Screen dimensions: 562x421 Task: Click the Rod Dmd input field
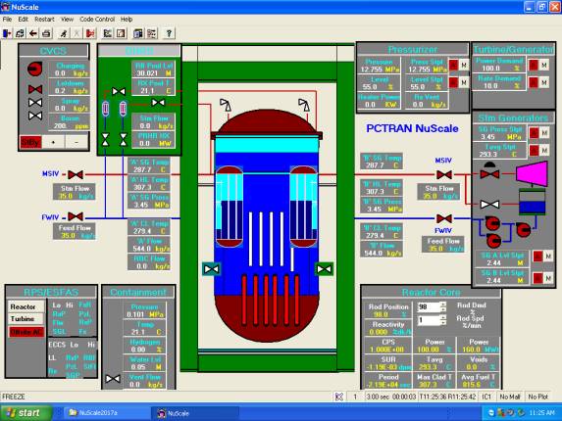coord(429,306)
